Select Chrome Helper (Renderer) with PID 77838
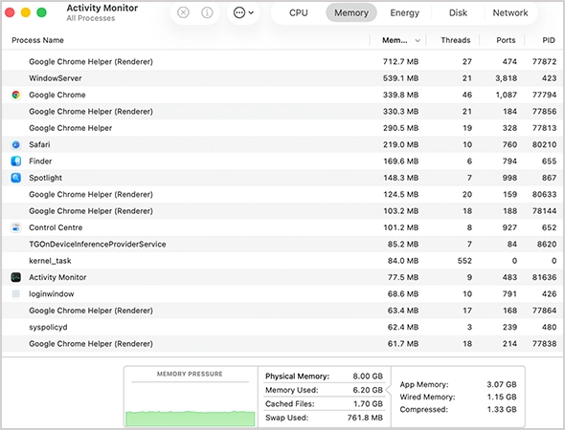This screenshot has height=430, width=565. (x=282, y=344)
